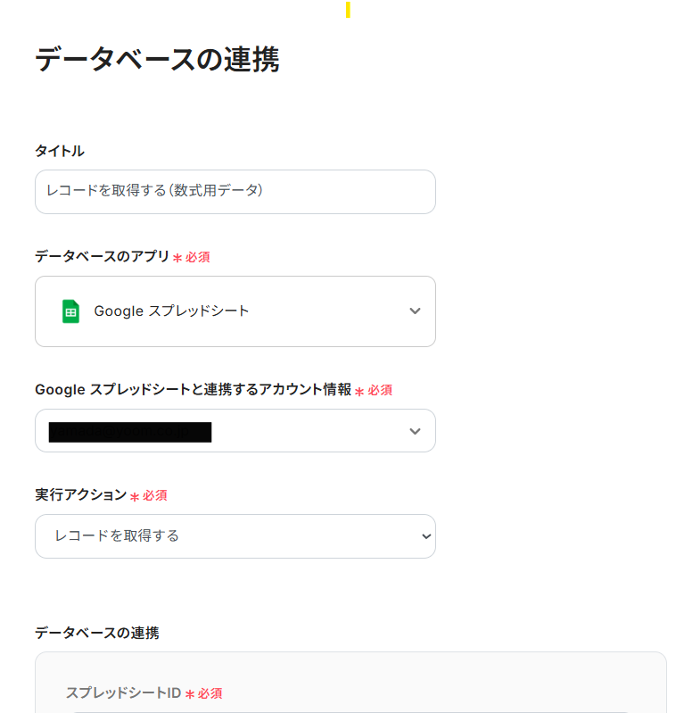Click the 実行アクション label
684x713 pixels.
[80, 494]
